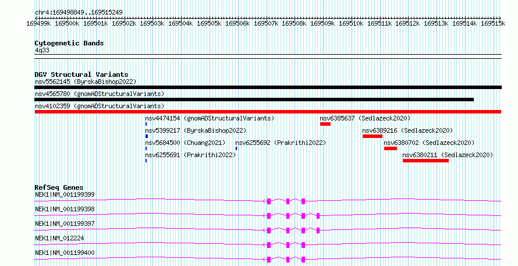
Task: Click the RefSeq Genes track title
Action: coord(59,187)
